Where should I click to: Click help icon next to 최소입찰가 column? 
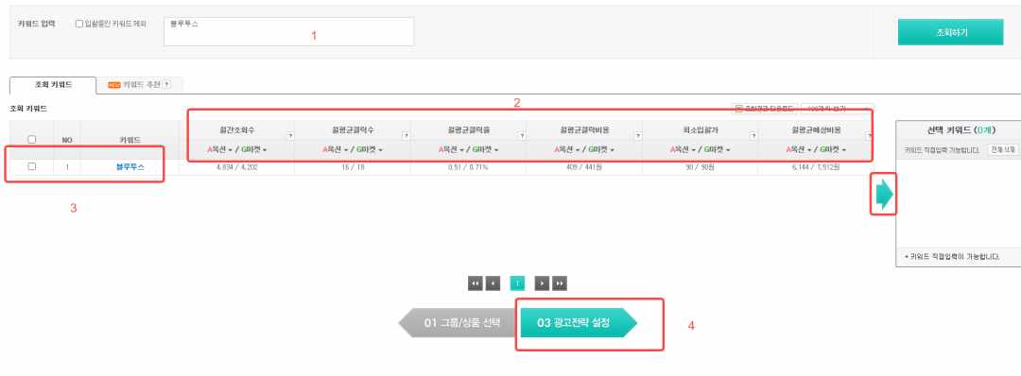point(753,135)
